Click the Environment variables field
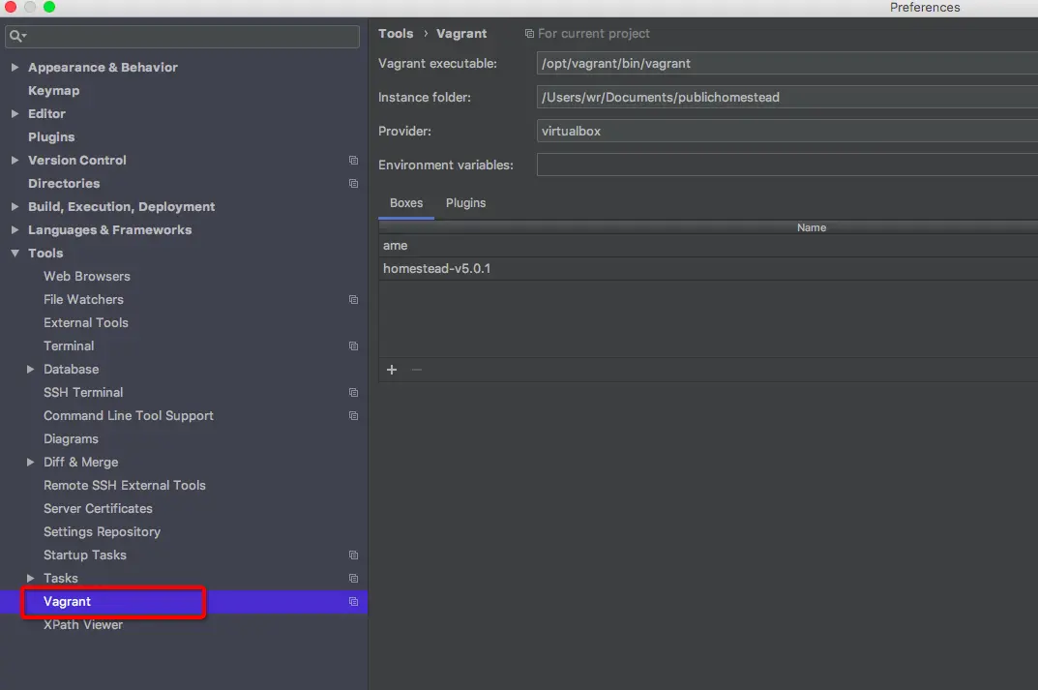Screen dimensions: 1038x690 coord(787,165)
